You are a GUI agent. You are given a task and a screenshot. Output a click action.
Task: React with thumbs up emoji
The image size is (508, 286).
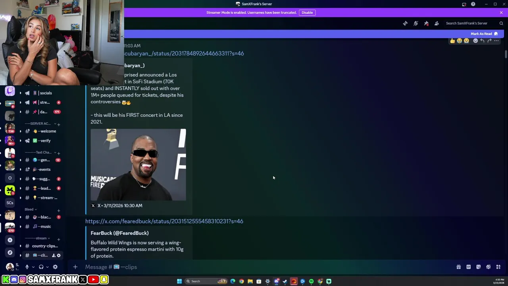452,41
